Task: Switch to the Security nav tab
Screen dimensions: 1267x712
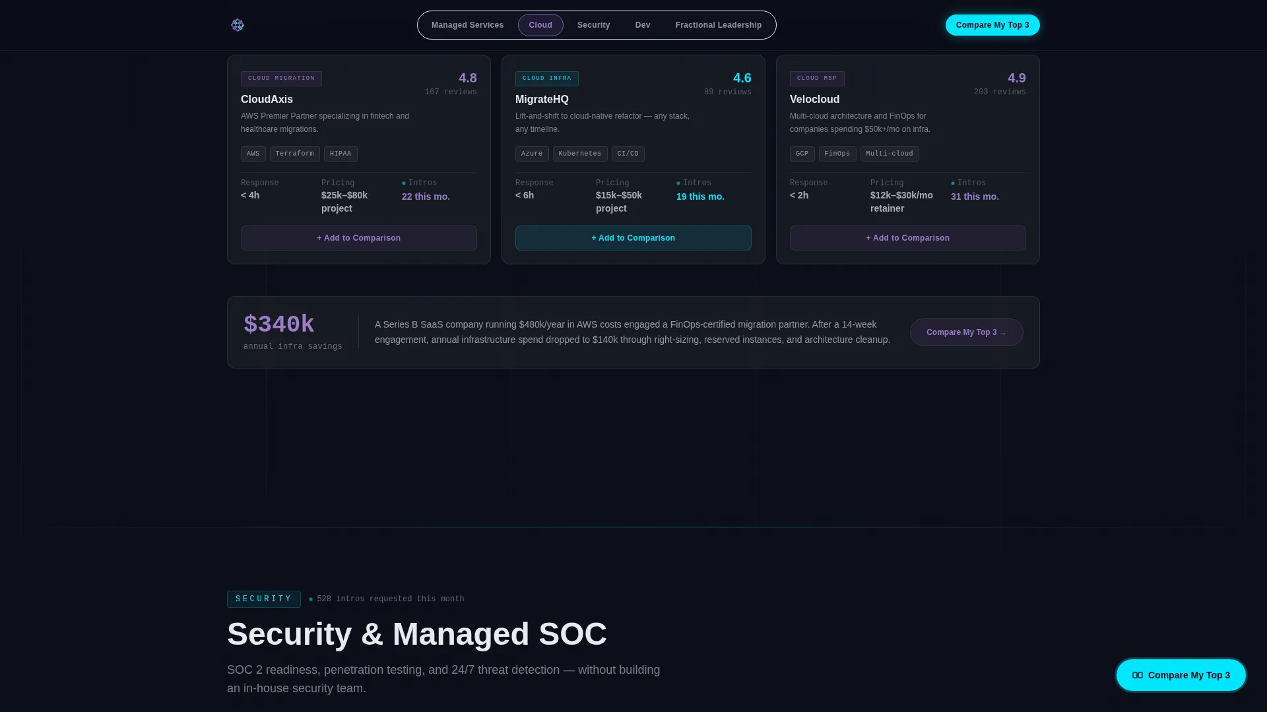Action: 593,25
